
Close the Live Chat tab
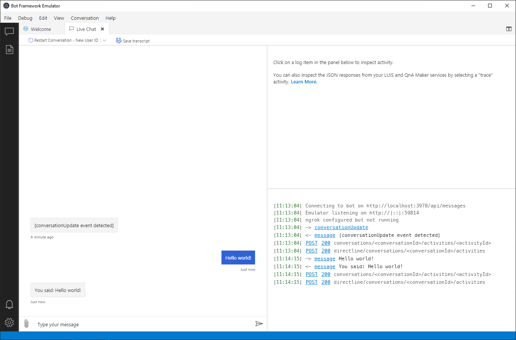point(102,29)
